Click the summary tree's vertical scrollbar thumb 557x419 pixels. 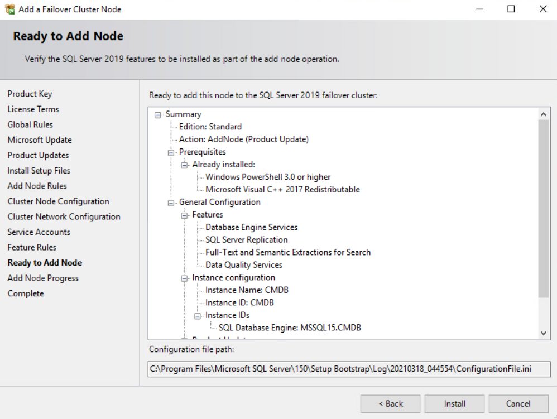(x=543, y=209)
